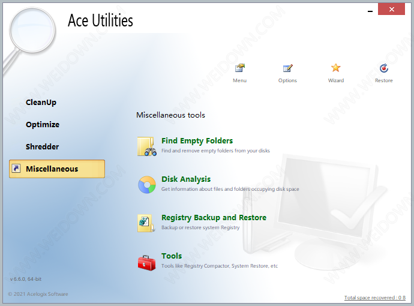Click the Total space recovered link
Viewport: 414px width, 306px height.
(375, 298)
